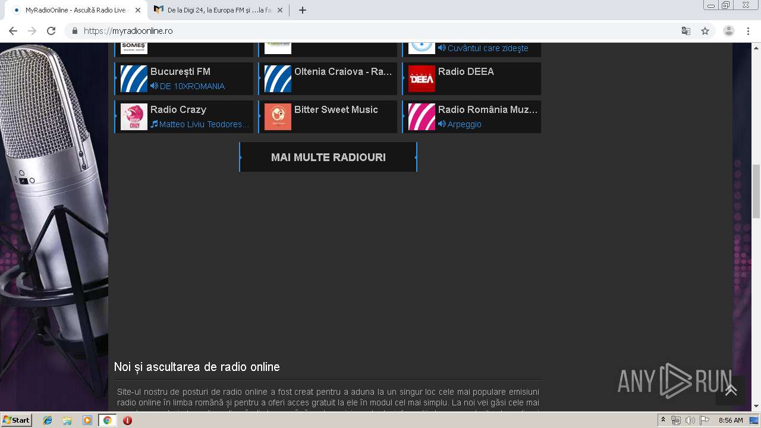This screenshot has height=428, width=761.
Task: Open Radio Crazy station logo
Action: click(134, 117)
